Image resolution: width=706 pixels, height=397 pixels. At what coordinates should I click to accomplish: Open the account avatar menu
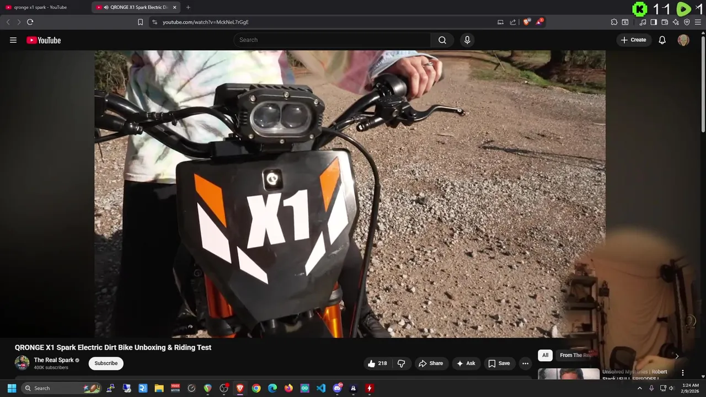[x=683, y=40]
